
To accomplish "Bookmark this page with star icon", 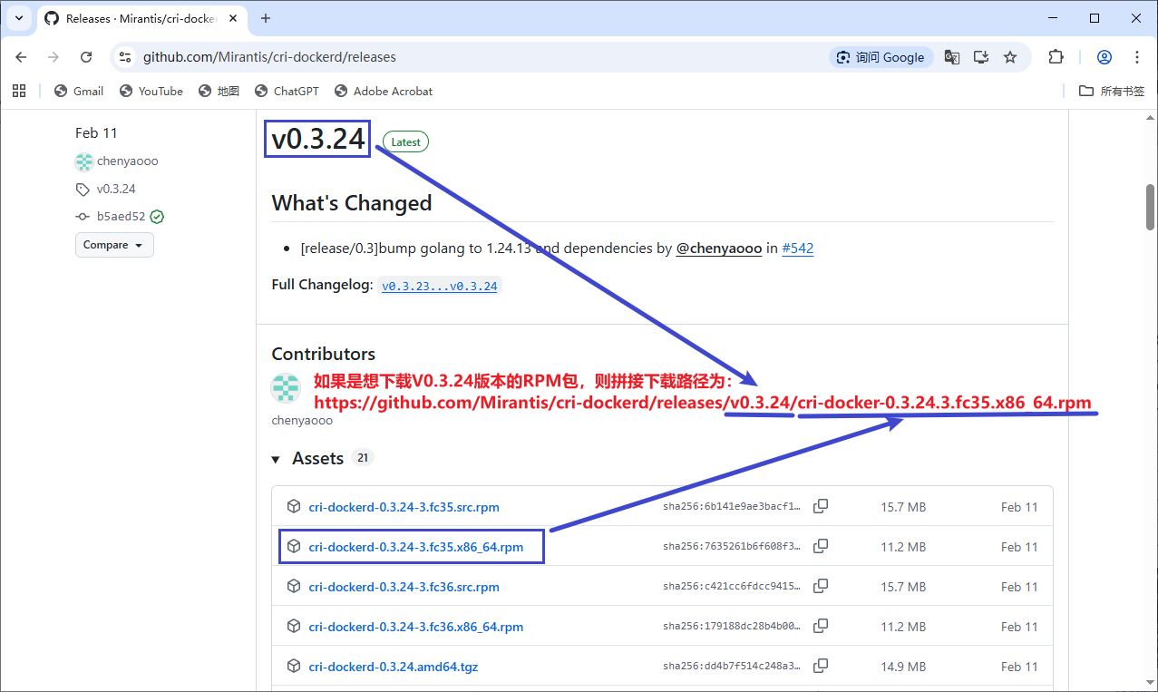I will click(x=1010, y=57).
